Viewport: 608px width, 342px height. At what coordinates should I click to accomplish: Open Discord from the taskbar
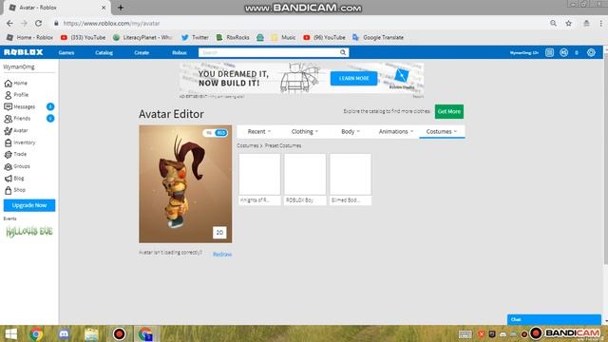pos(64,333)
